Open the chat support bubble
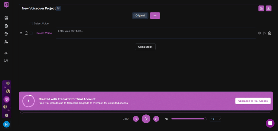 pos(270,123)
